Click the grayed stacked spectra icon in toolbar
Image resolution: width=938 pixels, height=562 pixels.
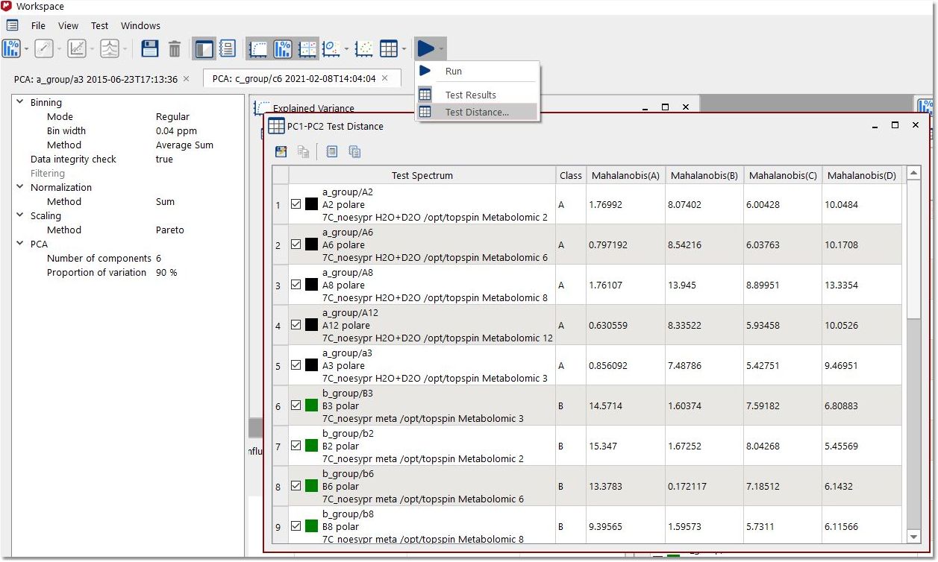110,49
